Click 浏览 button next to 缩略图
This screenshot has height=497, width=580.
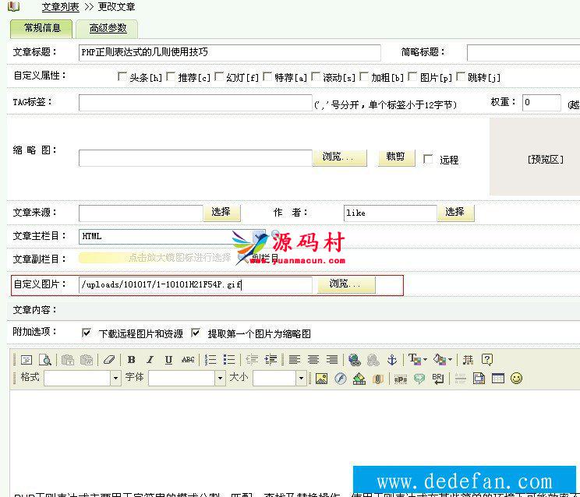tap(340, 157)
